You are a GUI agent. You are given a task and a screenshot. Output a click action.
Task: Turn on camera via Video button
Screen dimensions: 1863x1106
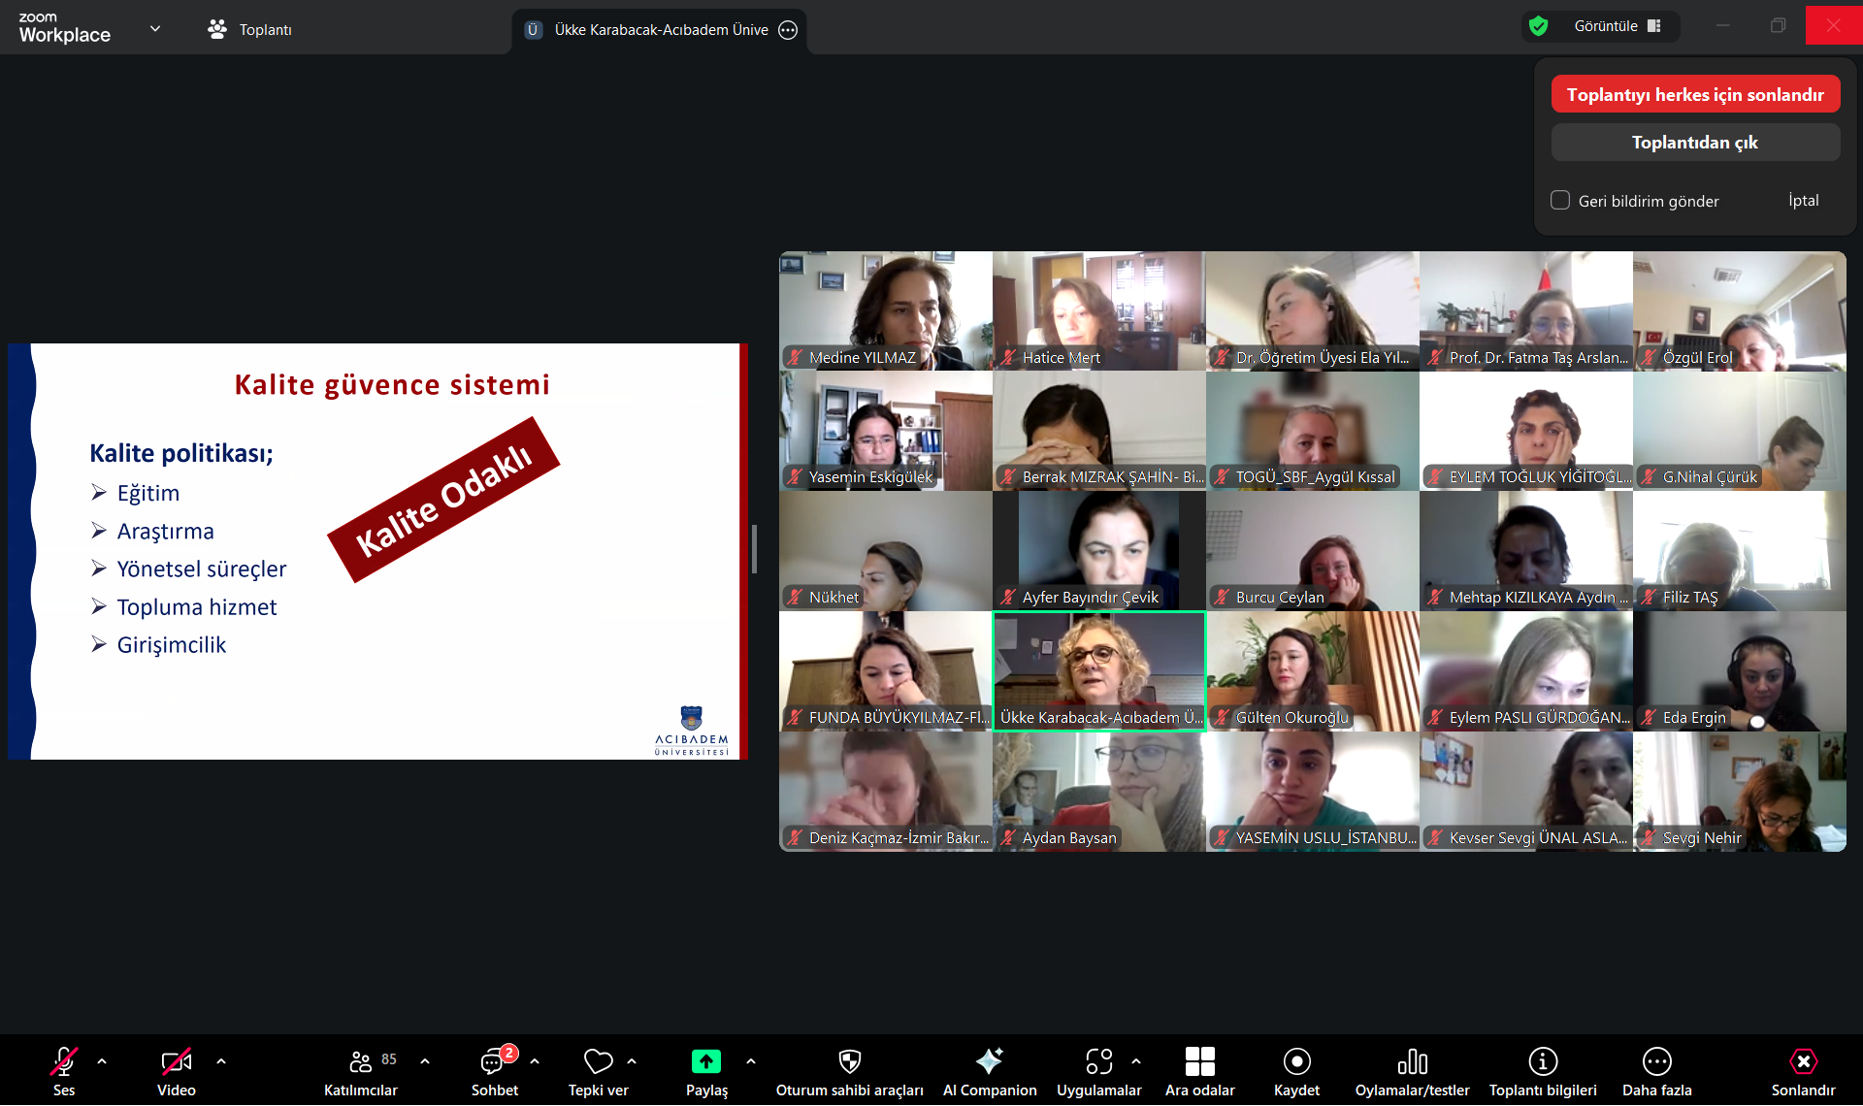pos(176,1061)
